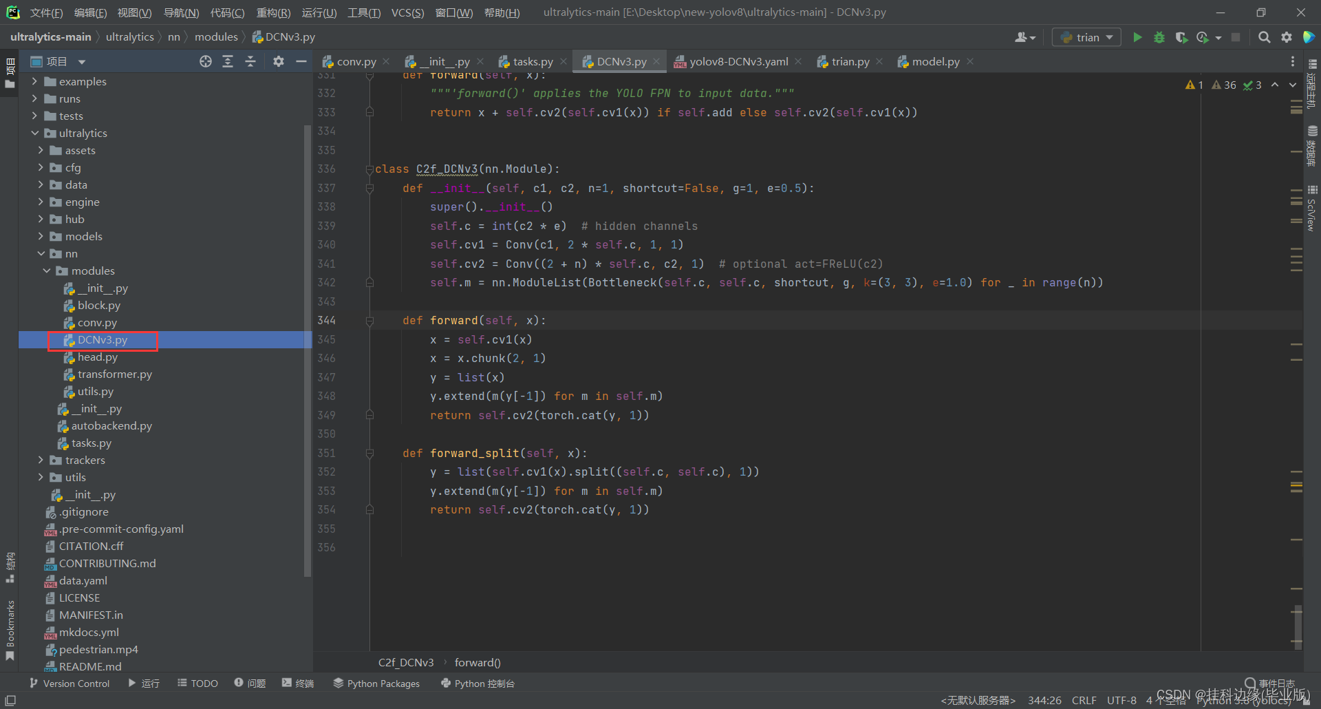
Task: Select head.py in the project tree
Action: (x=97, y=357)
